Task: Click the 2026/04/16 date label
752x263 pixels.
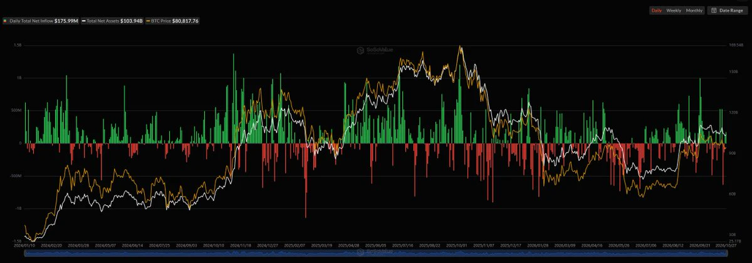Action: (592, 246)
